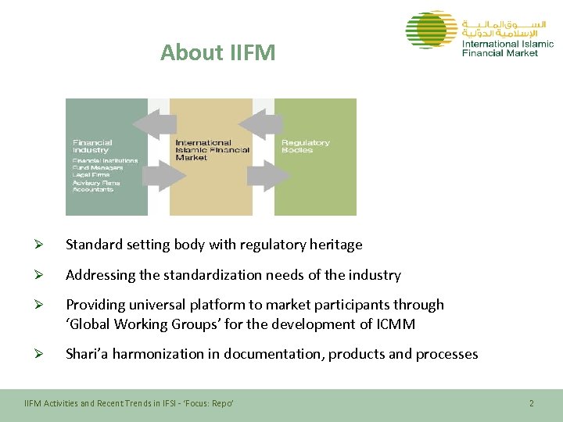Click the IIFM globe logo
Screen dimensions: 563x422
point(431,30)
